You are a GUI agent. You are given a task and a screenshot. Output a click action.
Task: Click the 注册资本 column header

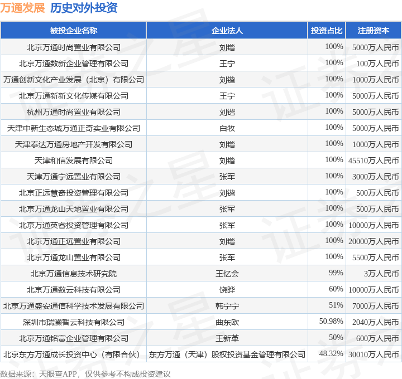374,31
